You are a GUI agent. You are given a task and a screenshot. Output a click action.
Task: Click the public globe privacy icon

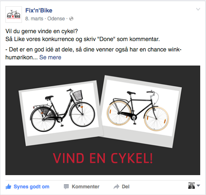71,19
